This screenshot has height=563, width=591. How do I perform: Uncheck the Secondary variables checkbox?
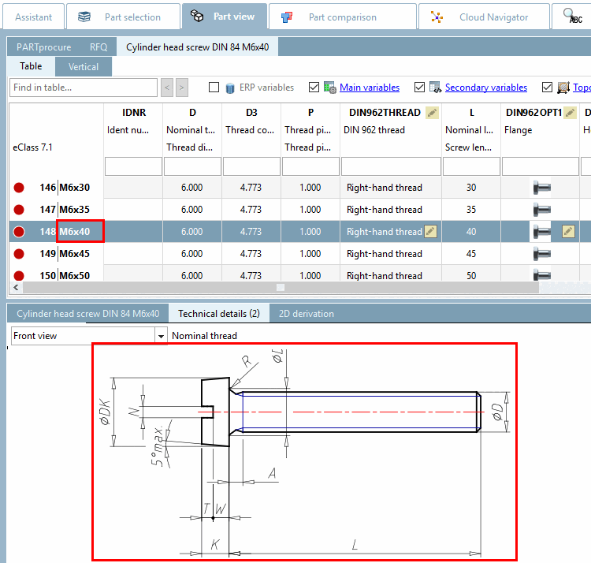pos(420,88)
